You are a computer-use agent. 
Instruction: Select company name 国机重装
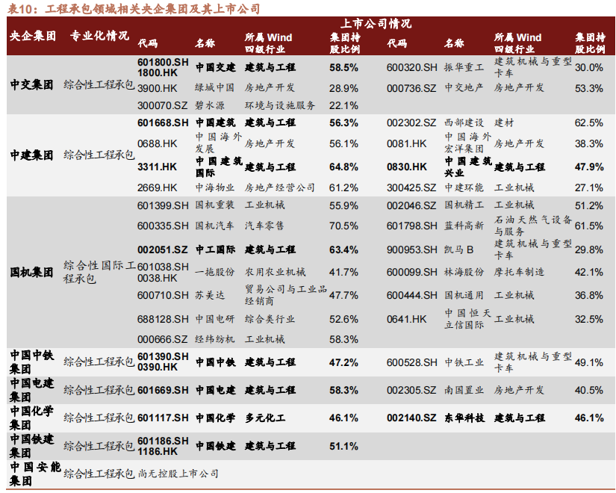click(x=214, y=205)
